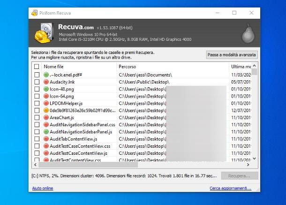286x205 pixels.
Task: Click green status dot of AuditNavigationSidebarPanel.js
Action: [46, 132]
